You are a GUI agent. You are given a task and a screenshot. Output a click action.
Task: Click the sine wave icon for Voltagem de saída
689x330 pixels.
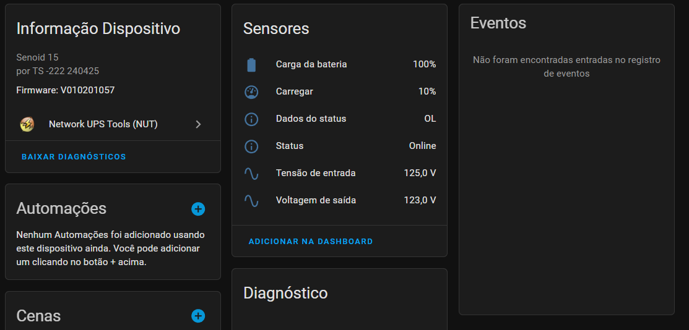[x=251, y=201]
